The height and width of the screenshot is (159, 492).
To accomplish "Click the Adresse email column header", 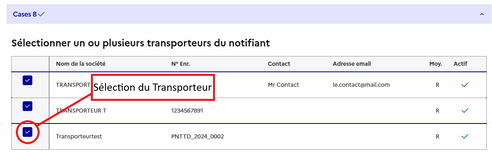I will 352,64.
